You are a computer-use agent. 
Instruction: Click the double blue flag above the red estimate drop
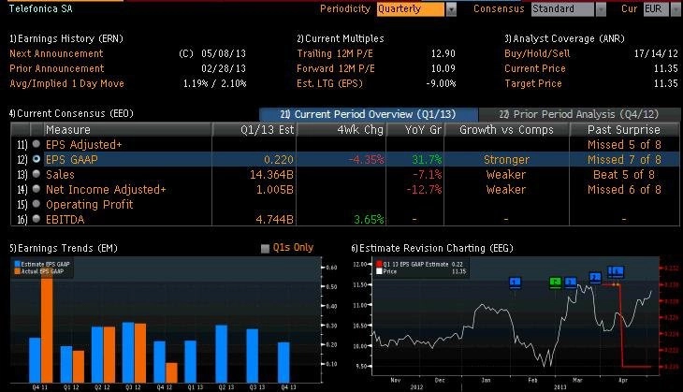click(616, 272)
